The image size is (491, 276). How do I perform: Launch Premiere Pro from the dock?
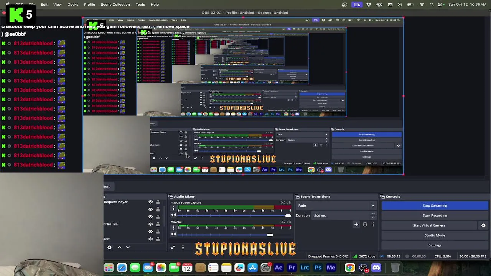coord(292,268)
